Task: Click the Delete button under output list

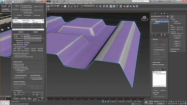Action: [x=35, y=32]
